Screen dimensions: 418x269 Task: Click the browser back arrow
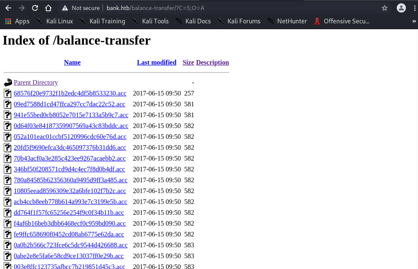tap(8, 8)
